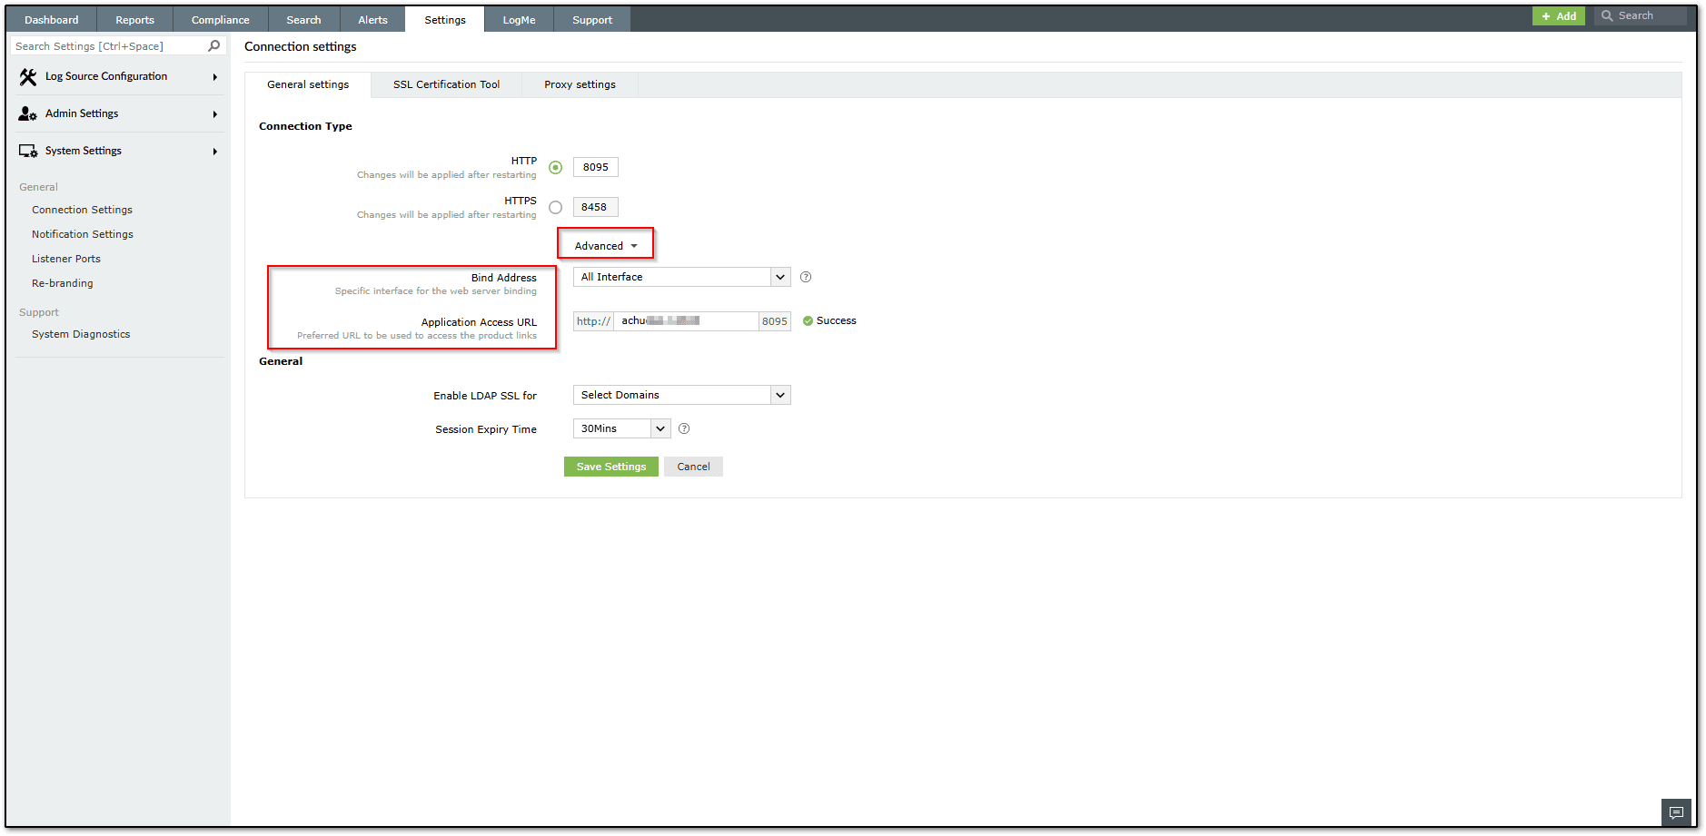Click the green Success check icon
1706x836 pixels.
(808, 320)
